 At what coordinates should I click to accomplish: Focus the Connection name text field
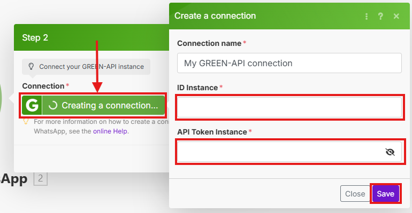tap(289, 63)
